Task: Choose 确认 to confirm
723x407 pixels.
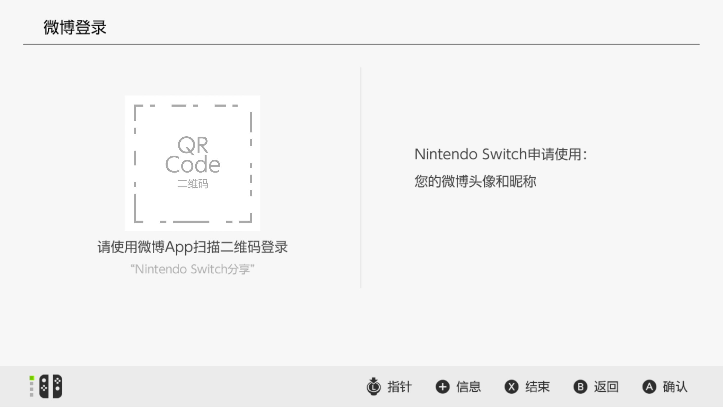Action: pos(675,387)
